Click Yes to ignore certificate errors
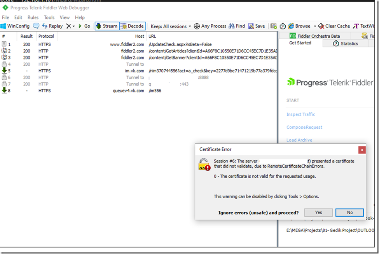Image resolution: width=379 pixels, height=254 pixels. click(318, 213)
